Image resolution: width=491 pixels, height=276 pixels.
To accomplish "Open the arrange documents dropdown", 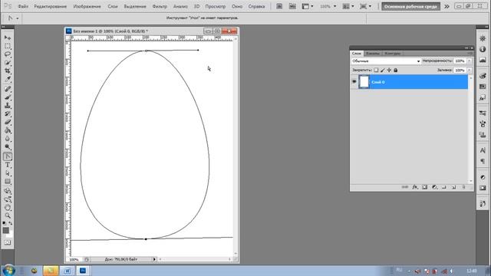I will click(x=348, y=6).
